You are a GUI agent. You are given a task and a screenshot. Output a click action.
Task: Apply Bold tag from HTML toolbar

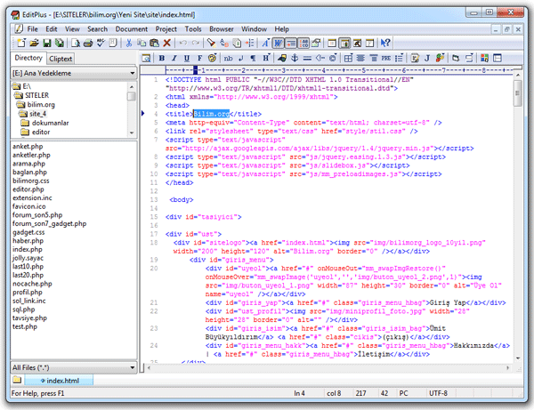coord(161,58)
